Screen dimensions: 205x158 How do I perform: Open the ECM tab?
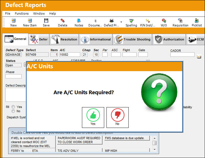(195, 39)
